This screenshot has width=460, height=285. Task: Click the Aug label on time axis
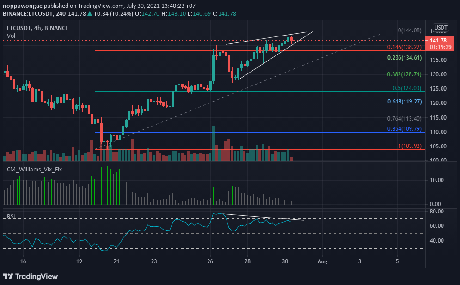click(322, 261)
